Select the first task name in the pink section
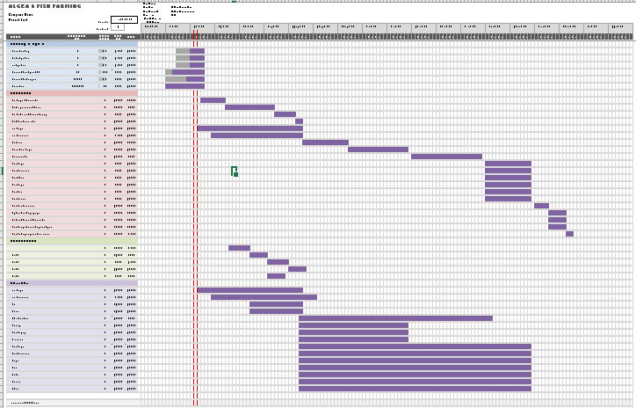The width and height of the screenshot is (636, 408). (x=25, y=101)
